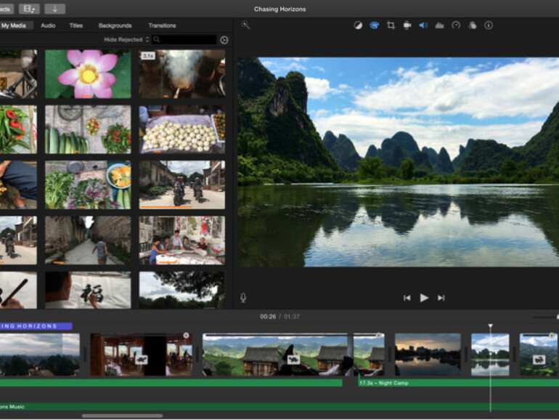The image size is (559, 420).
Task: Click the timeline horizontal scrollbar
Action: coord(122,416)
